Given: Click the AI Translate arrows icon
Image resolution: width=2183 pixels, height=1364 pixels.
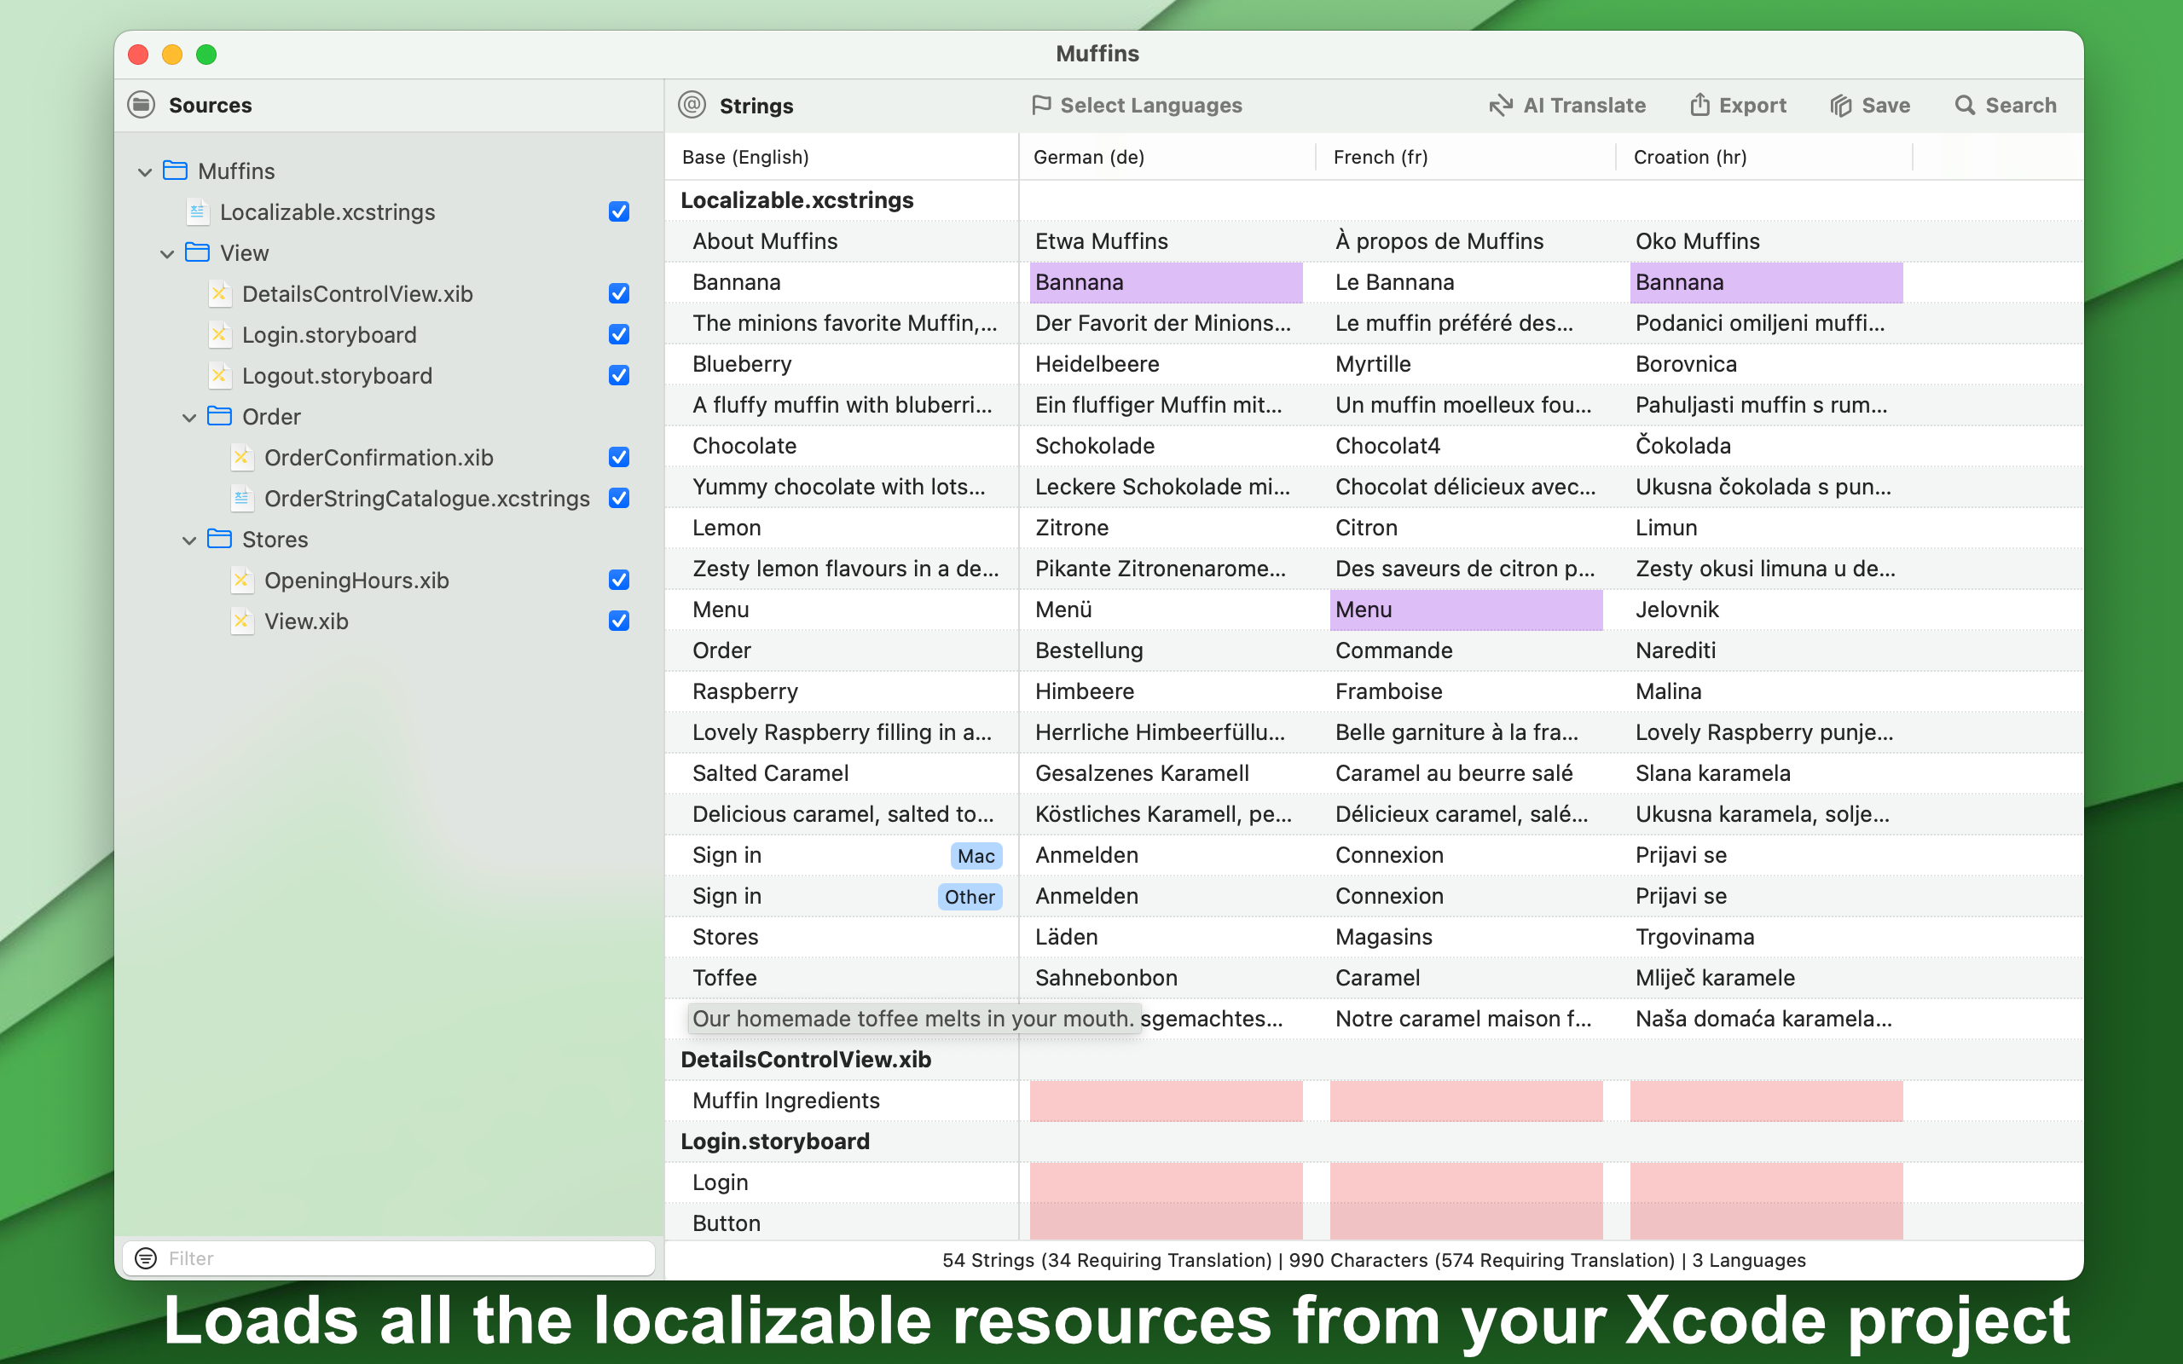Looking at the screenshot, I should point(1500,106).
